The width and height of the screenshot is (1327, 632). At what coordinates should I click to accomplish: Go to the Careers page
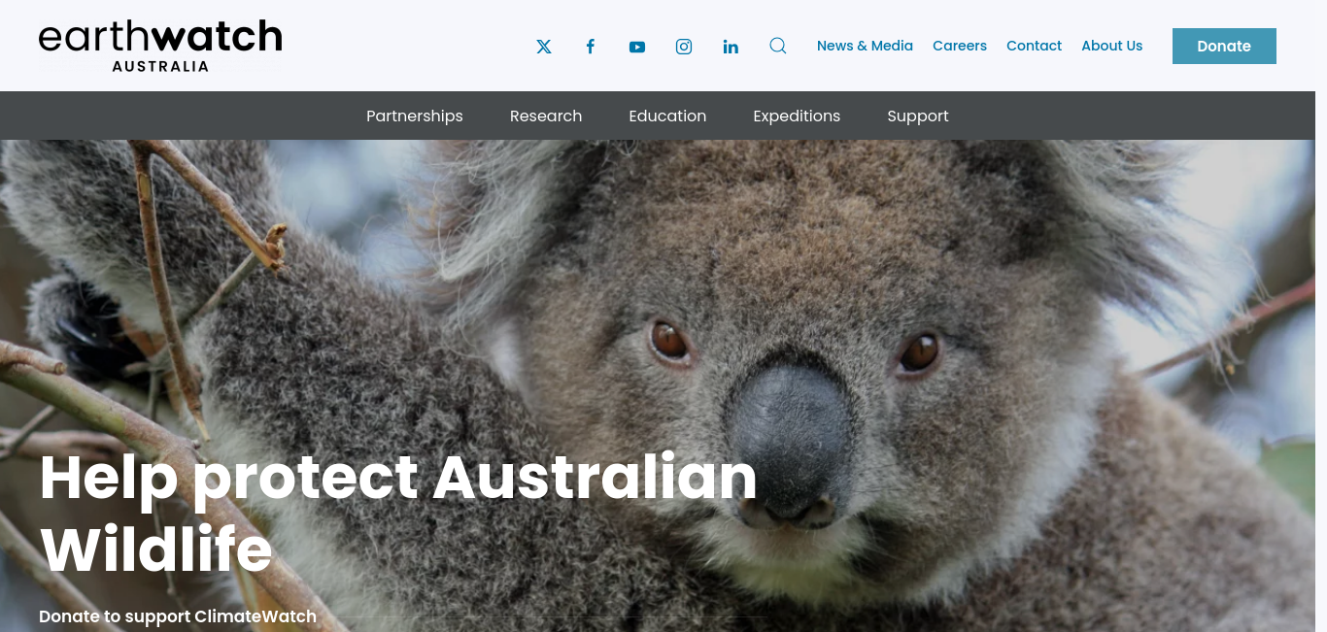click(x=960, y=46)
